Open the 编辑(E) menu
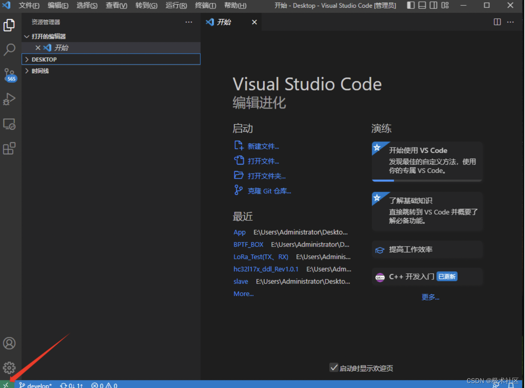 pos(58,5)
